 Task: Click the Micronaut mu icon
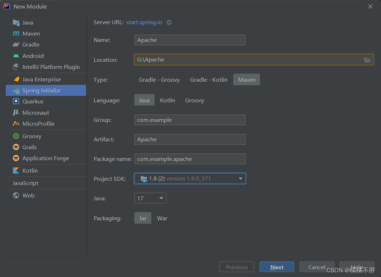(x=16, y=113)
